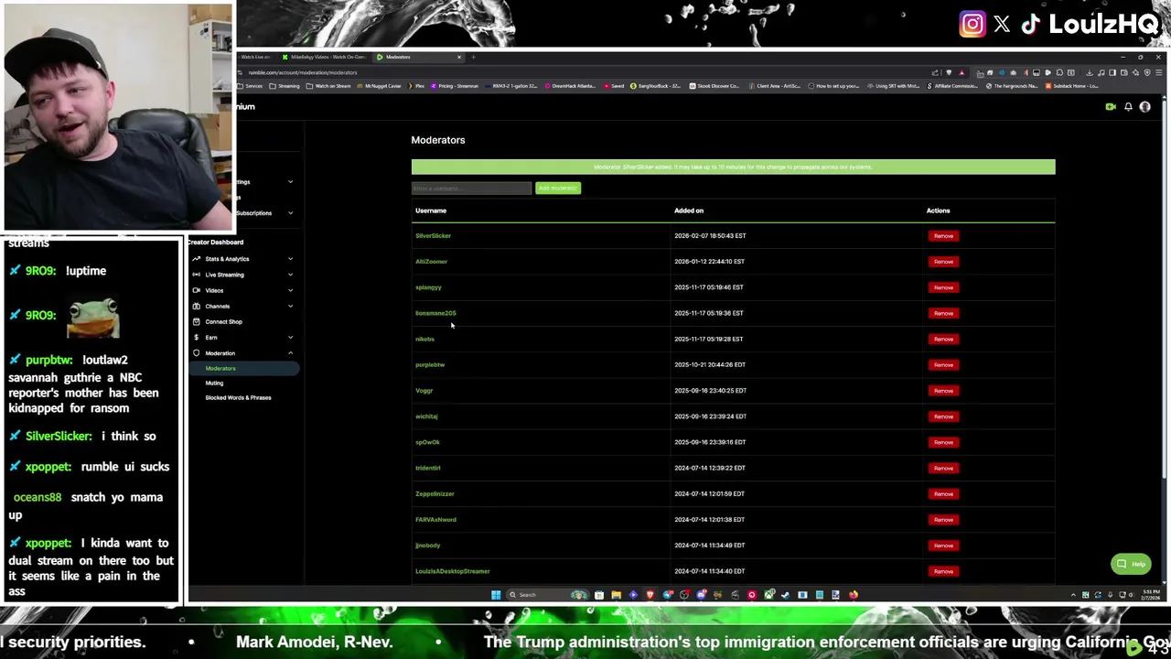1171x659 pixels.
Task: Expand the Channels section chevron
Action: tap(290, 306)
